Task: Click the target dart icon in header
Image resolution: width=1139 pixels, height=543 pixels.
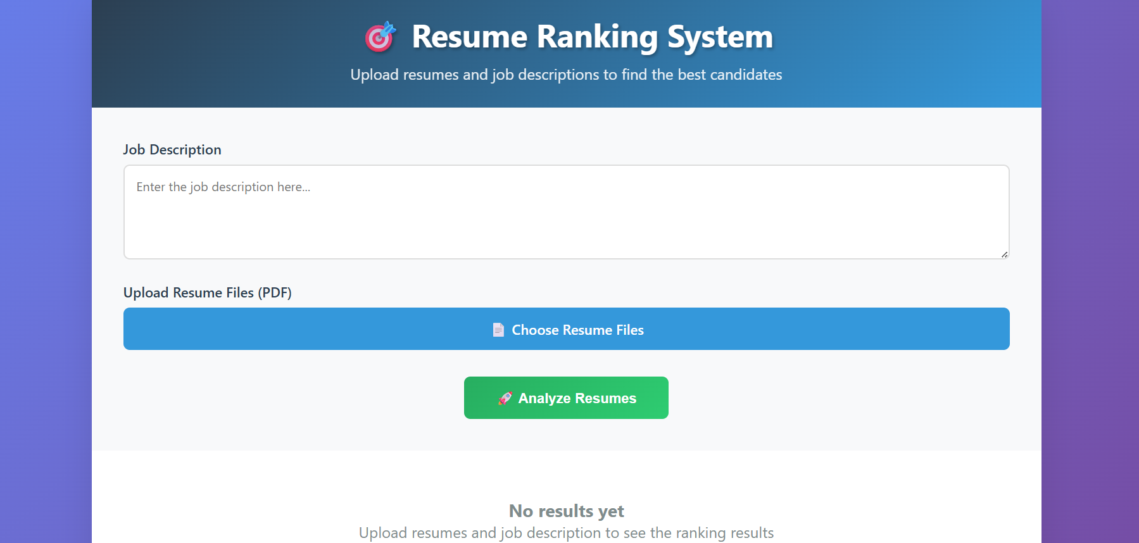Action: tap(380, 37)
